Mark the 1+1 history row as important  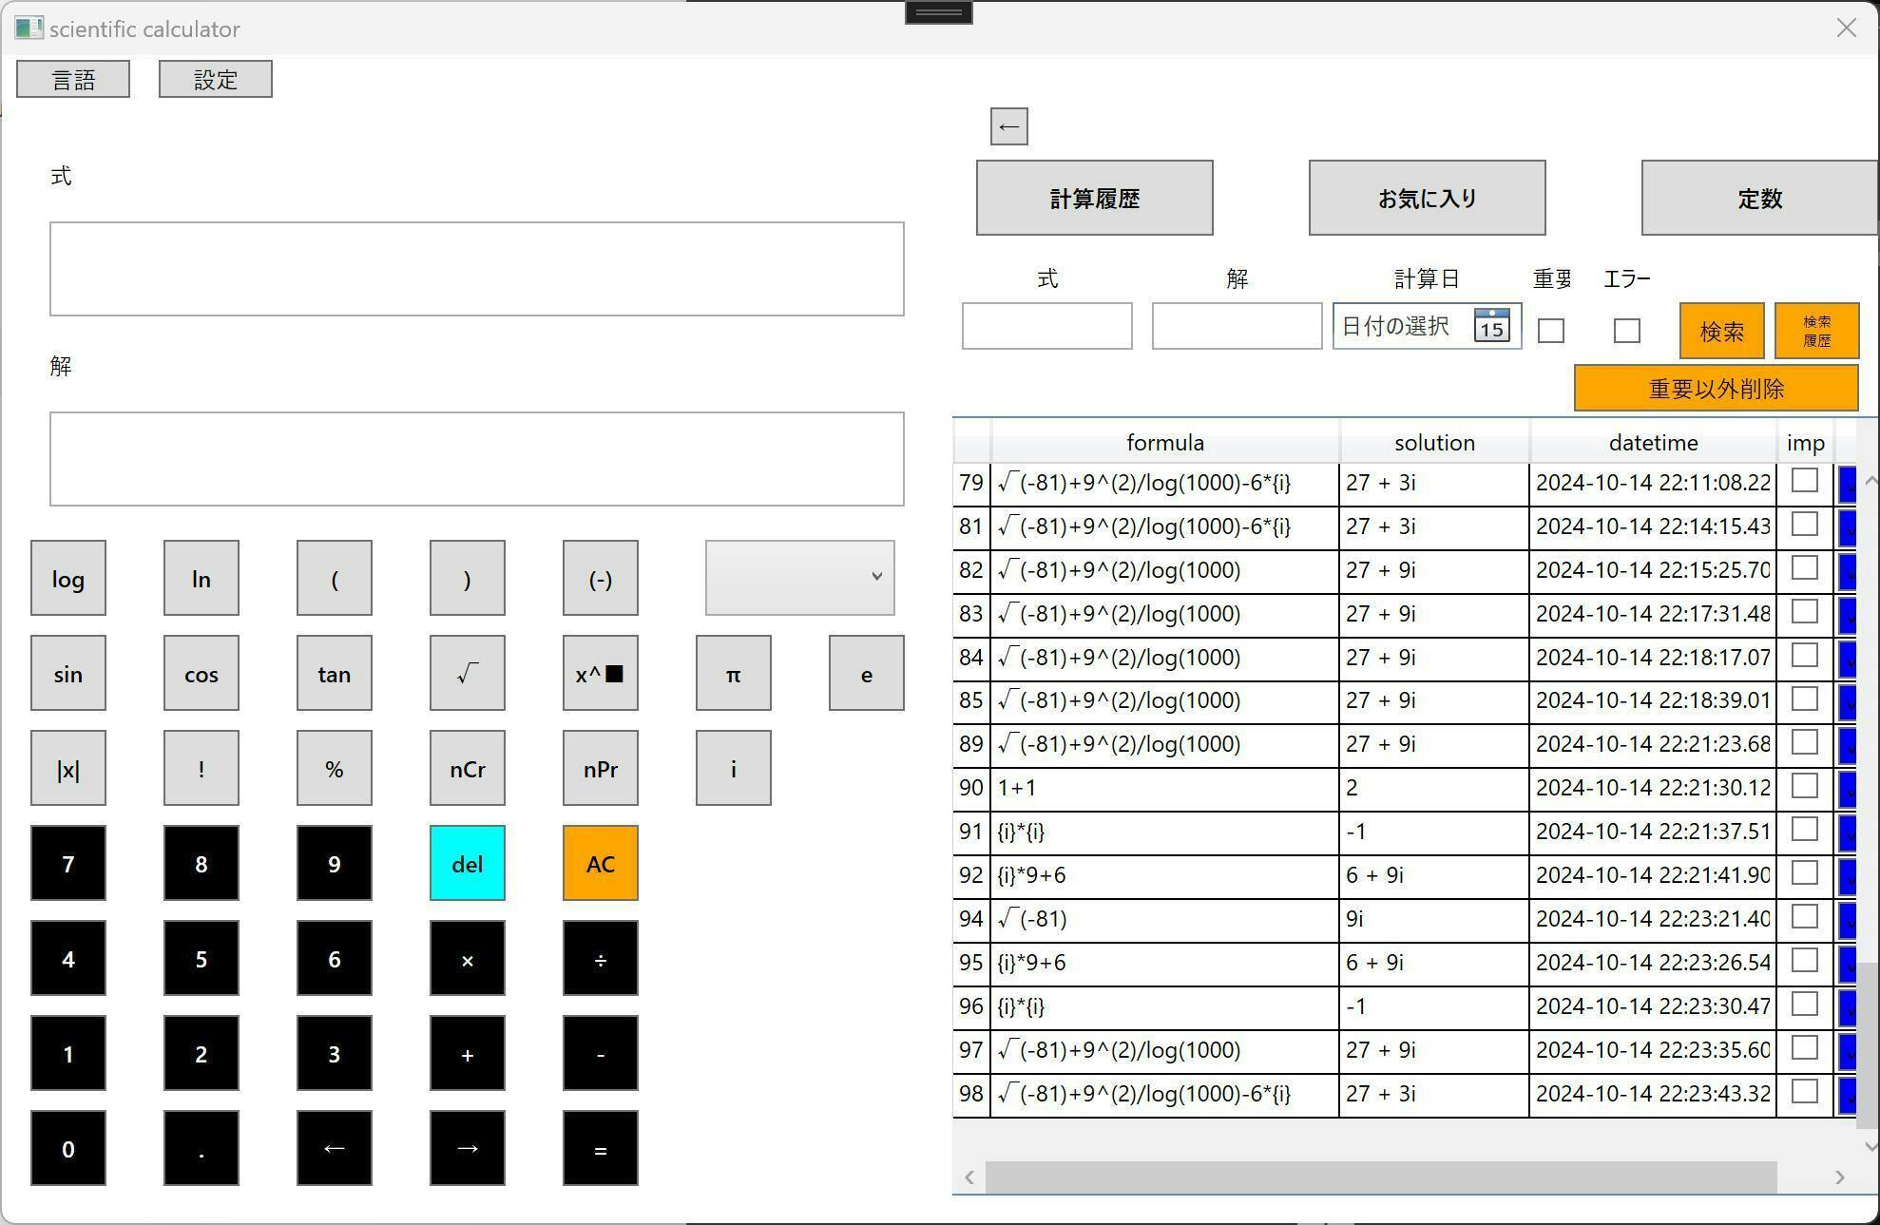(x=1804, y=787)
